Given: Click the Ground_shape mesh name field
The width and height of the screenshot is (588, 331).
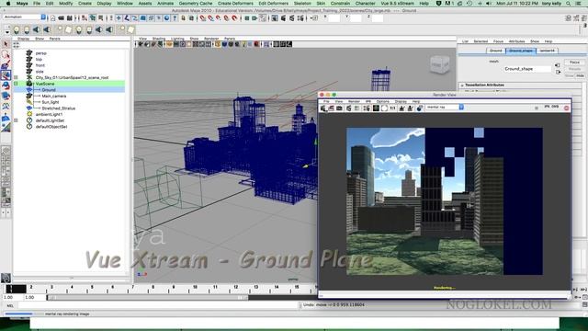Looking at the screenshot, I should click(x=527, y=69).
